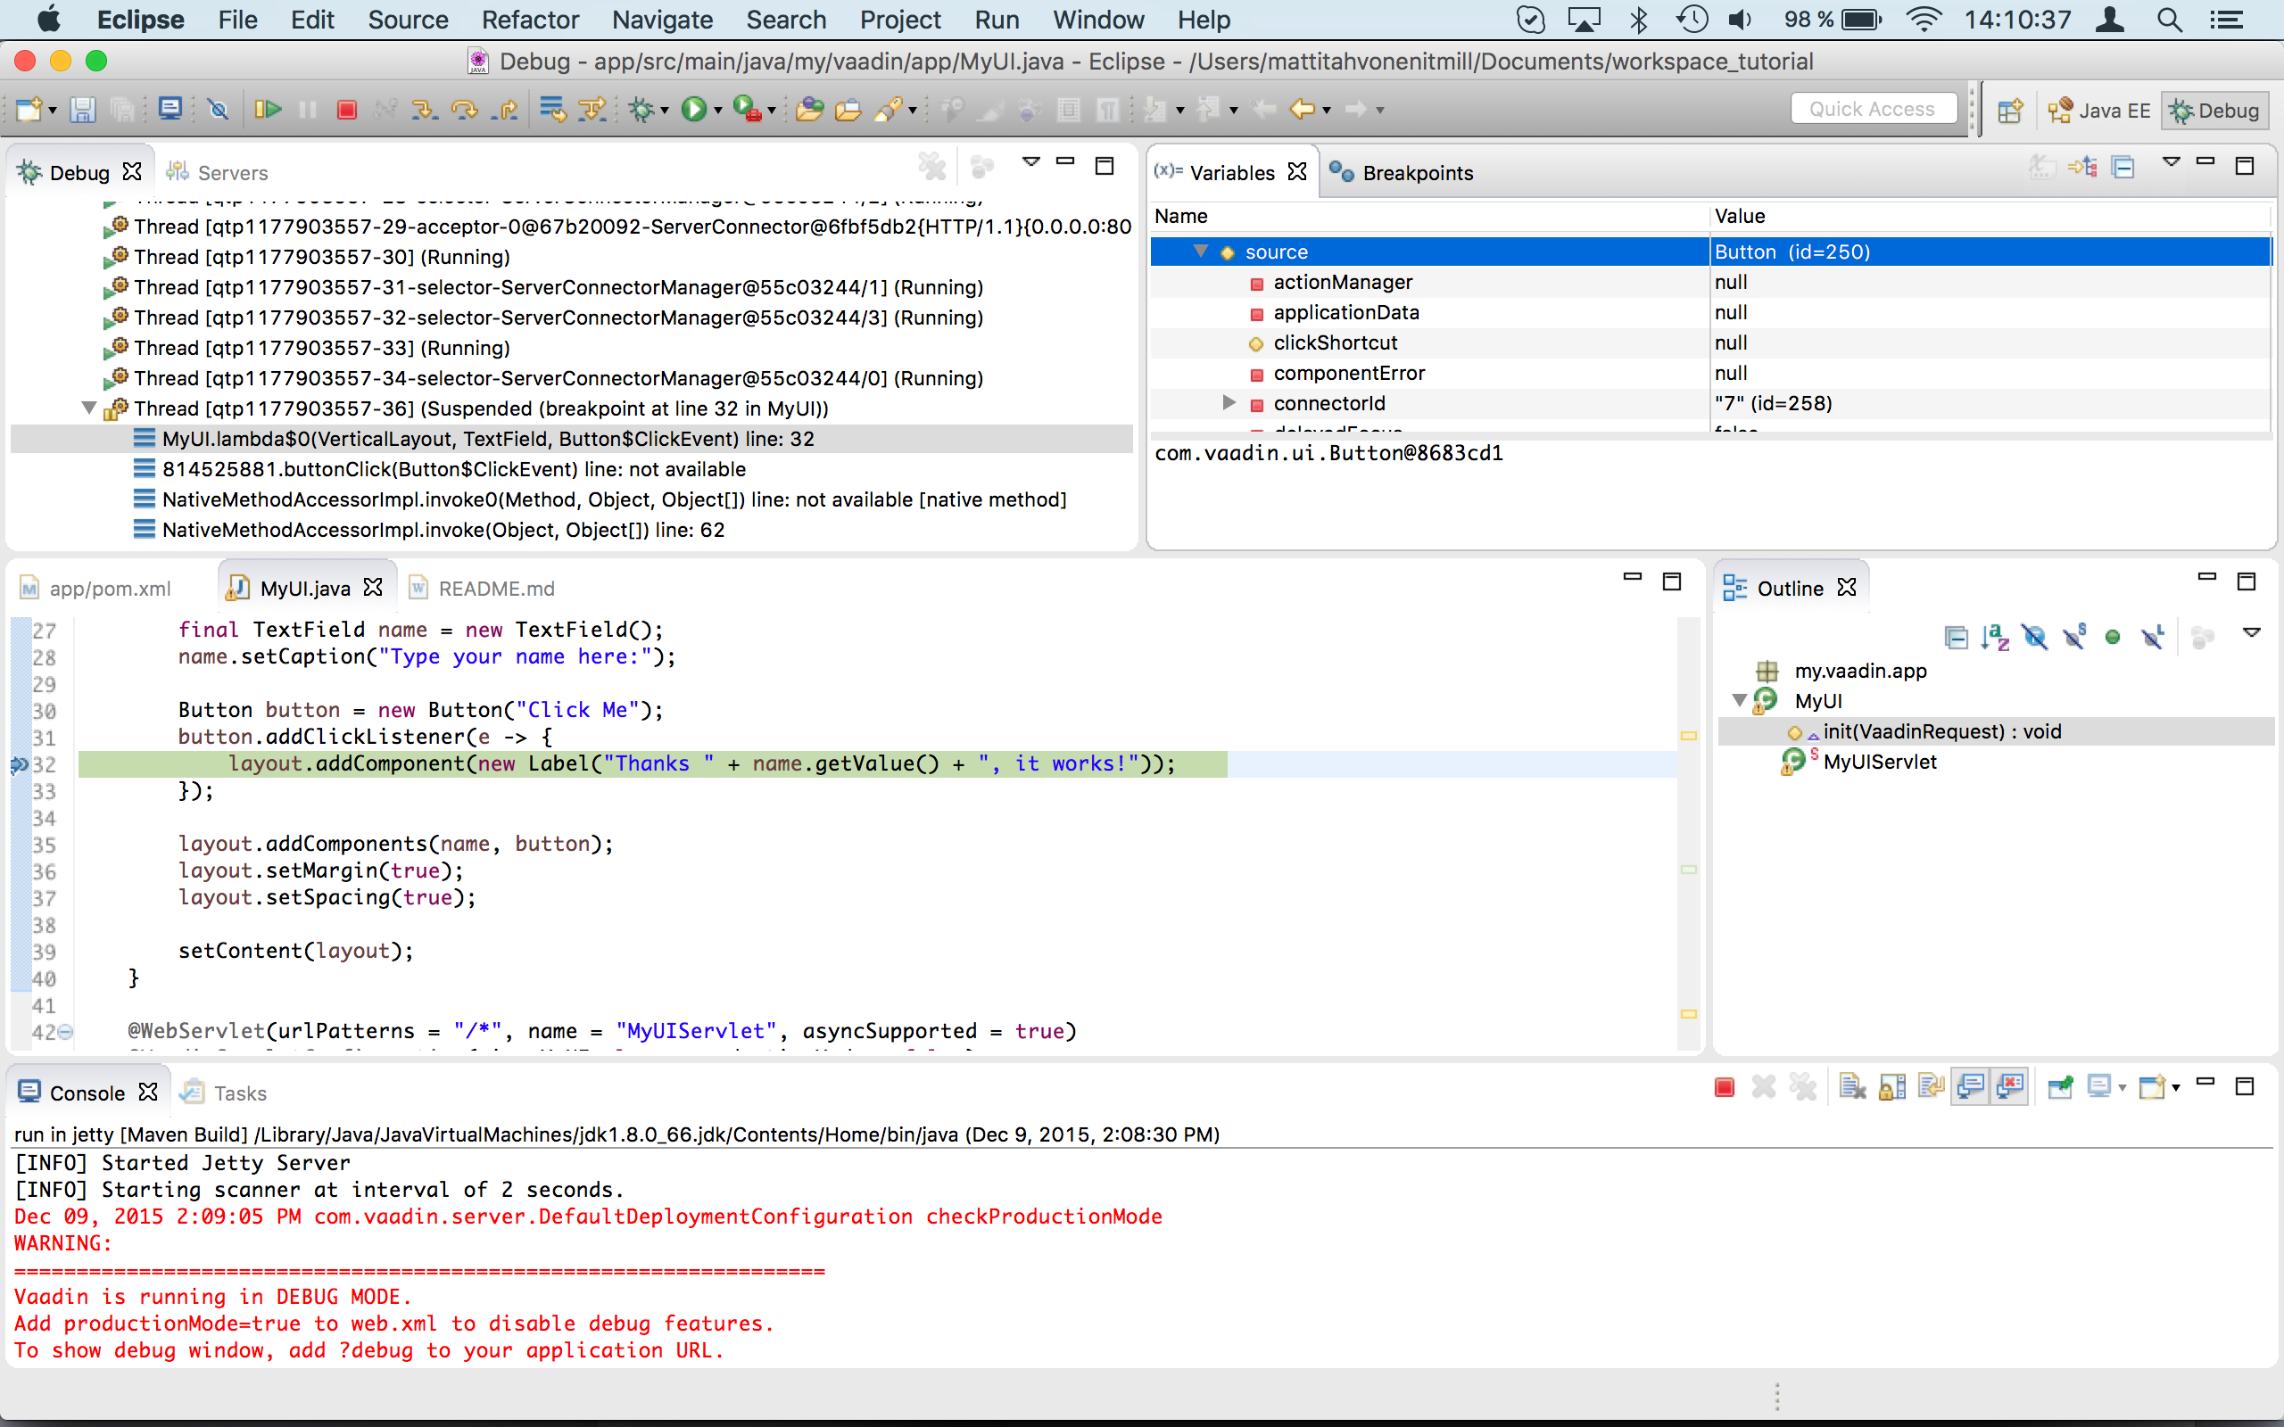
Task: Open the Variables view menu triangle
Action: (2171, 162)
